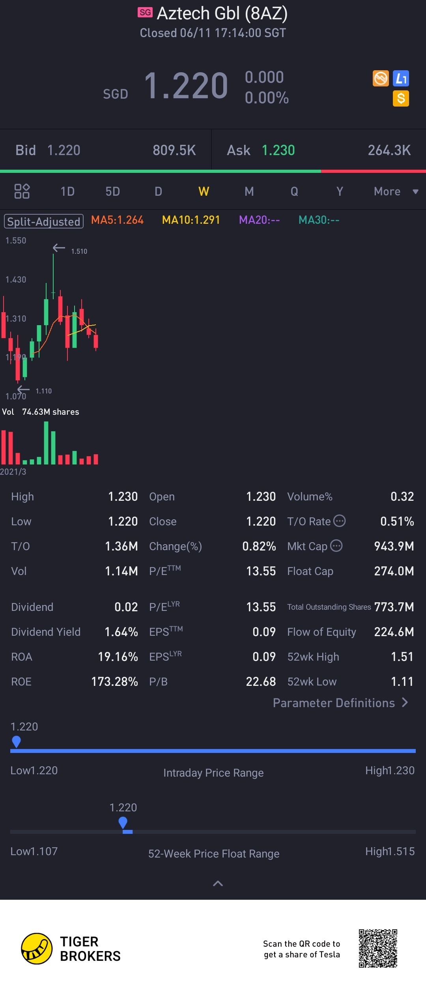Image resolution: width=426 pixels, height=998 pixels.
Task: Open the T/O Rate info bubble
Action: point(339,521)
